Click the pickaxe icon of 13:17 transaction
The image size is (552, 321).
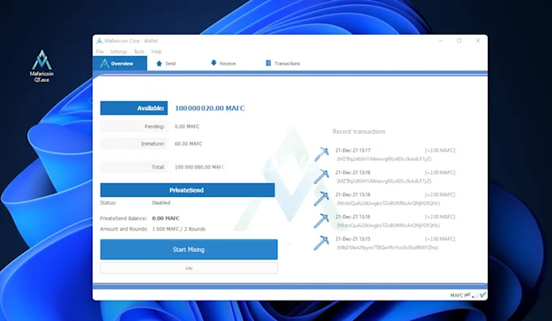321,154
